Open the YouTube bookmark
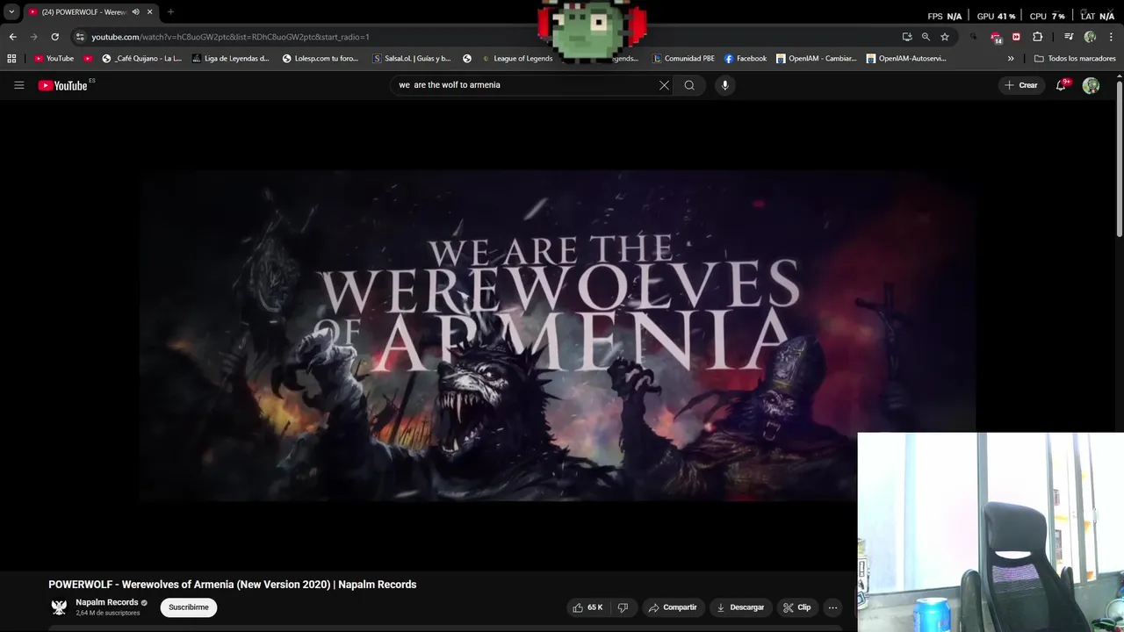The image size is (1124, 632). pos(54,59)
